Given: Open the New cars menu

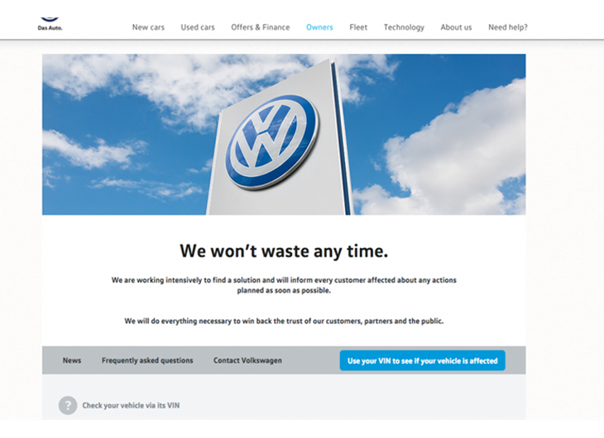Looking at the screenshot, I should tap(148, 27).
